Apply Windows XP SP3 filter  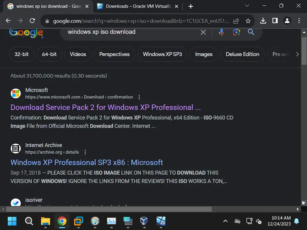tap(162, 54)
